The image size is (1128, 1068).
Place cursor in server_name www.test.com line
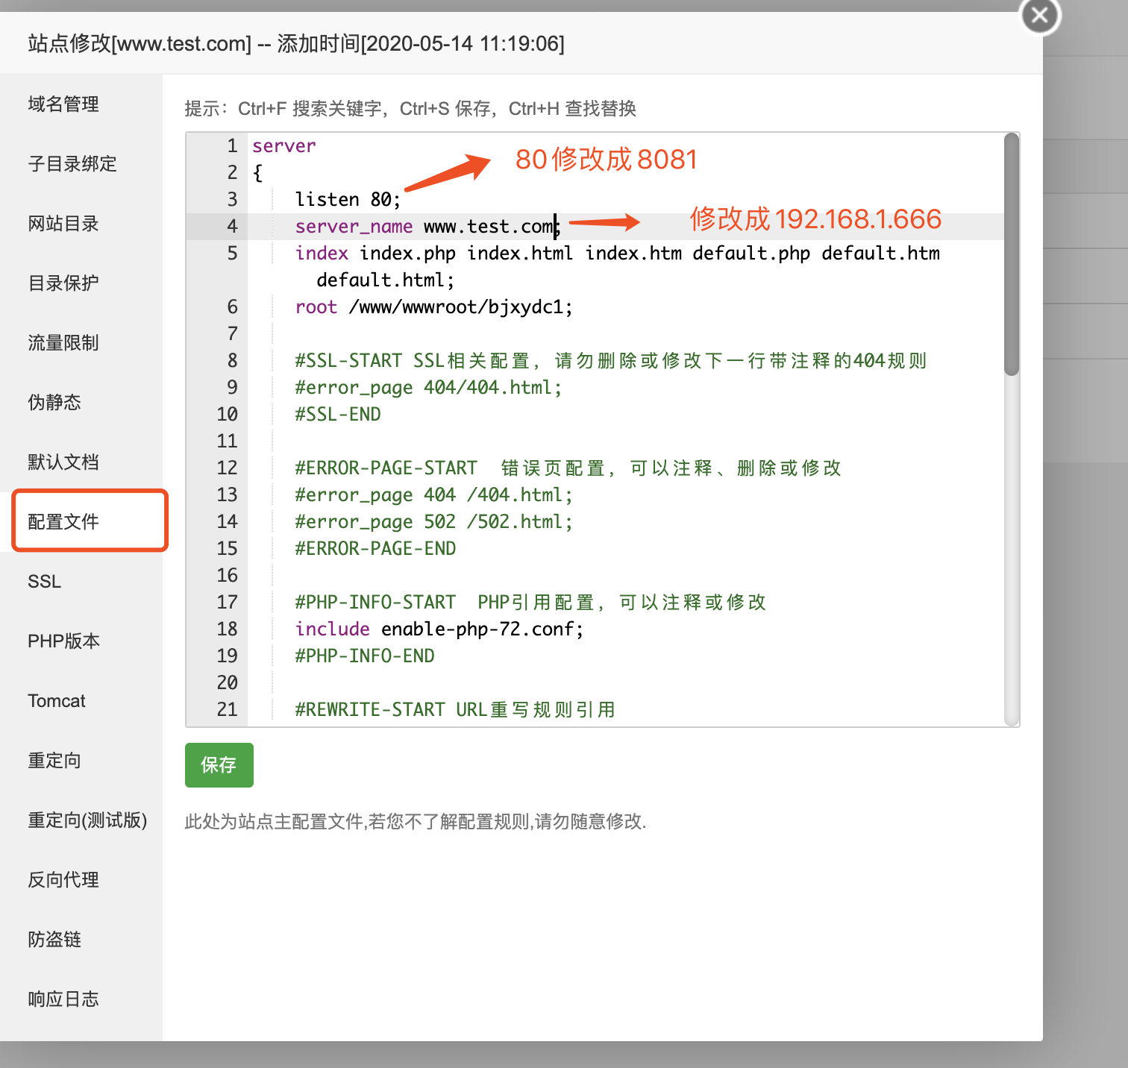pos(427,227)
